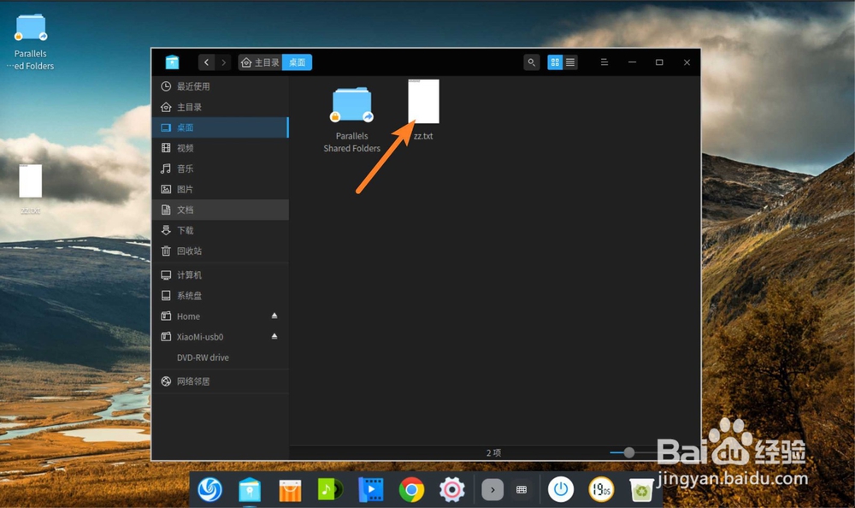
Task: Open 系统盘 in the sidebar
Action: [221, 295]
